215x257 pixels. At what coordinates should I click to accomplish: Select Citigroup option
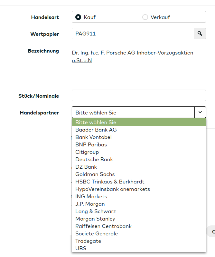point(87,152)
